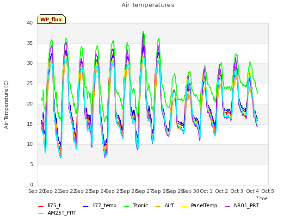Toggle the Tsonic legend entry
The width and height of the screenshot is (296, 222).
point(136,205)
